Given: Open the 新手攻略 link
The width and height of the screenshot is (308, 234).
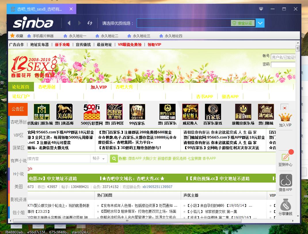Looking at the screenshot, I should point(62,45).
